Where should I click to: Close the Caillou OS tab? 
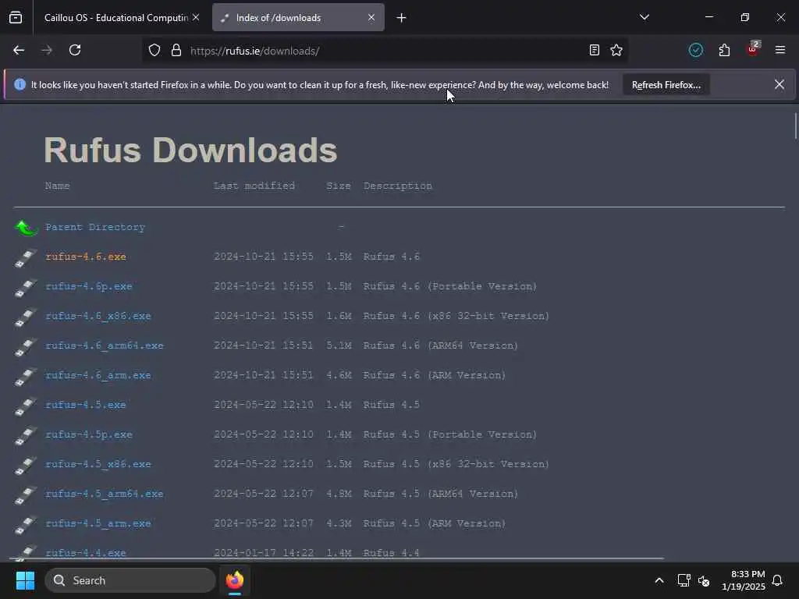point(196,17)
